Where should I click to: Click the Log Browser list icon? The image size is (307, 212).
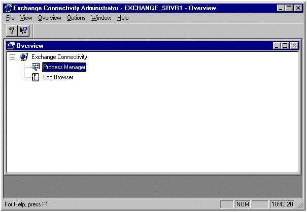click(36, 77)
